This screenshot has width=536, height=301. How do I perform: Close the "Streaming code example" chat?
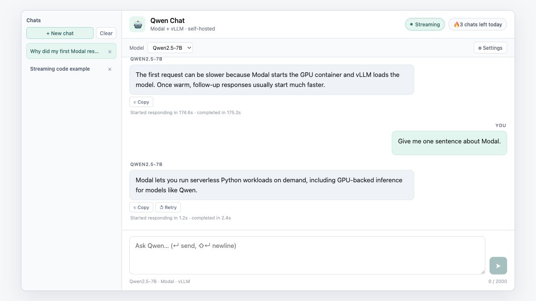pos(110,69)
